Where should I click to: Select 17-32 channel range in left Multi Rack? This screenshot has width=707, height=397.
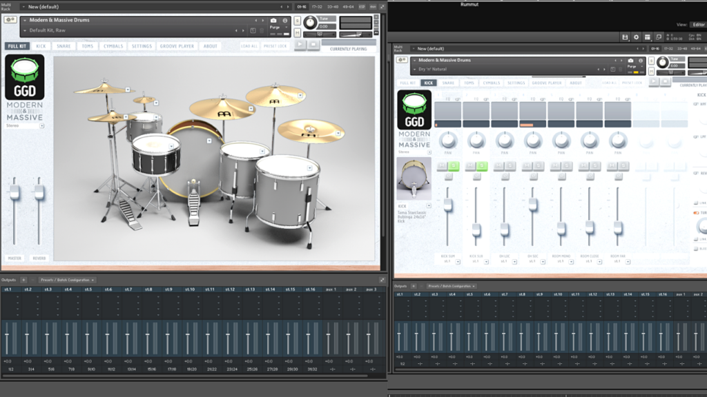coord(317,7)
